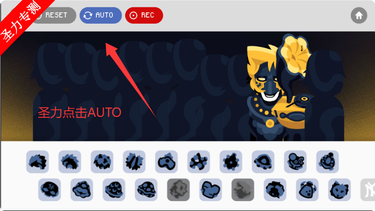Select the first sound icon in the top row
Viewport: 375px width, 211px height.
(38, 162)
